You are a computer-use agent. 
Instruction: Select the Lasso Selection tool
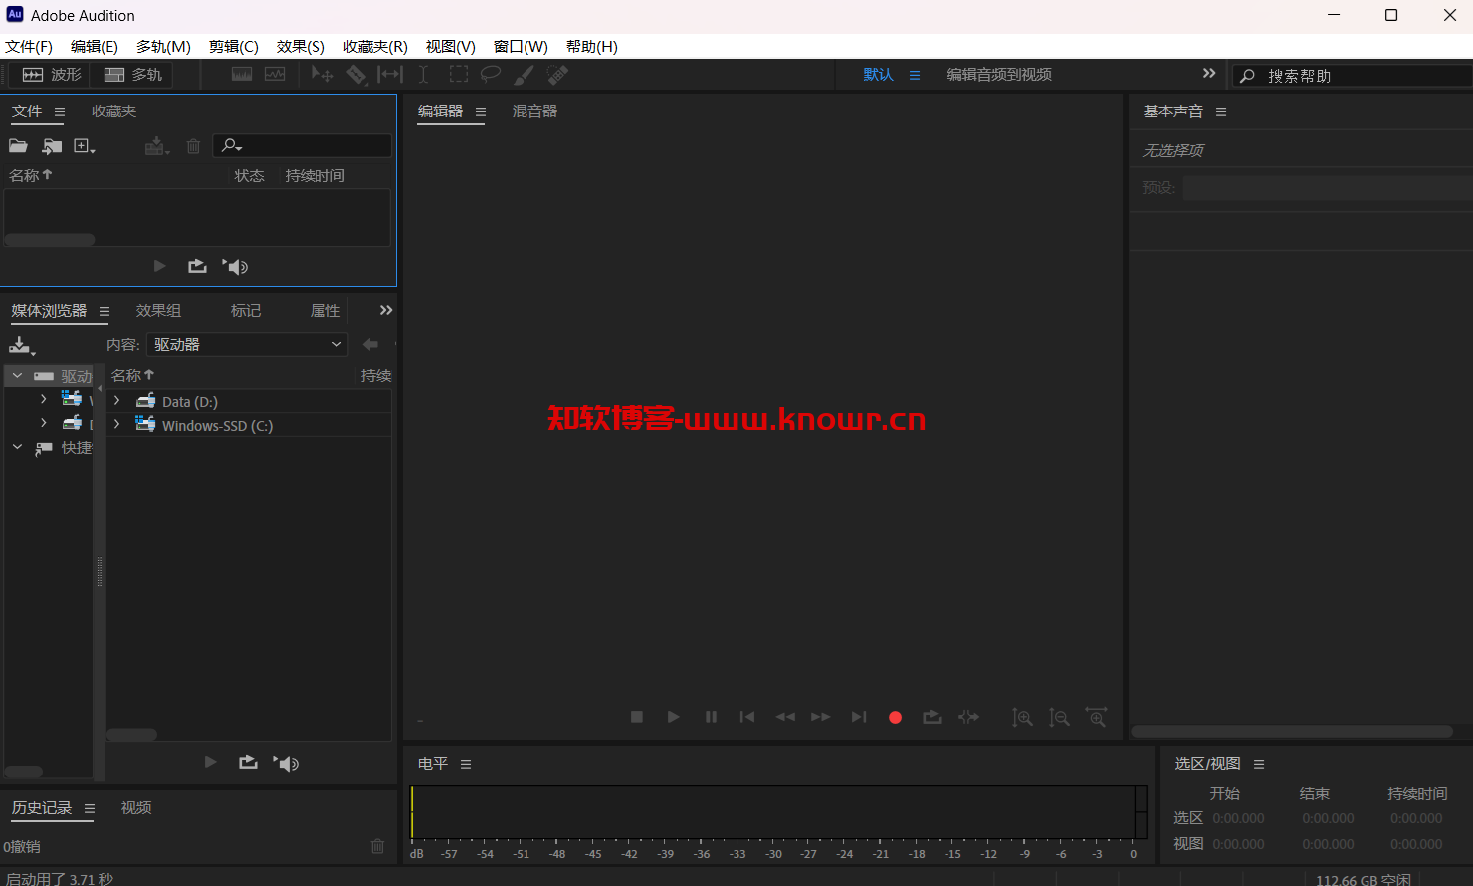(x=491, y=75)
